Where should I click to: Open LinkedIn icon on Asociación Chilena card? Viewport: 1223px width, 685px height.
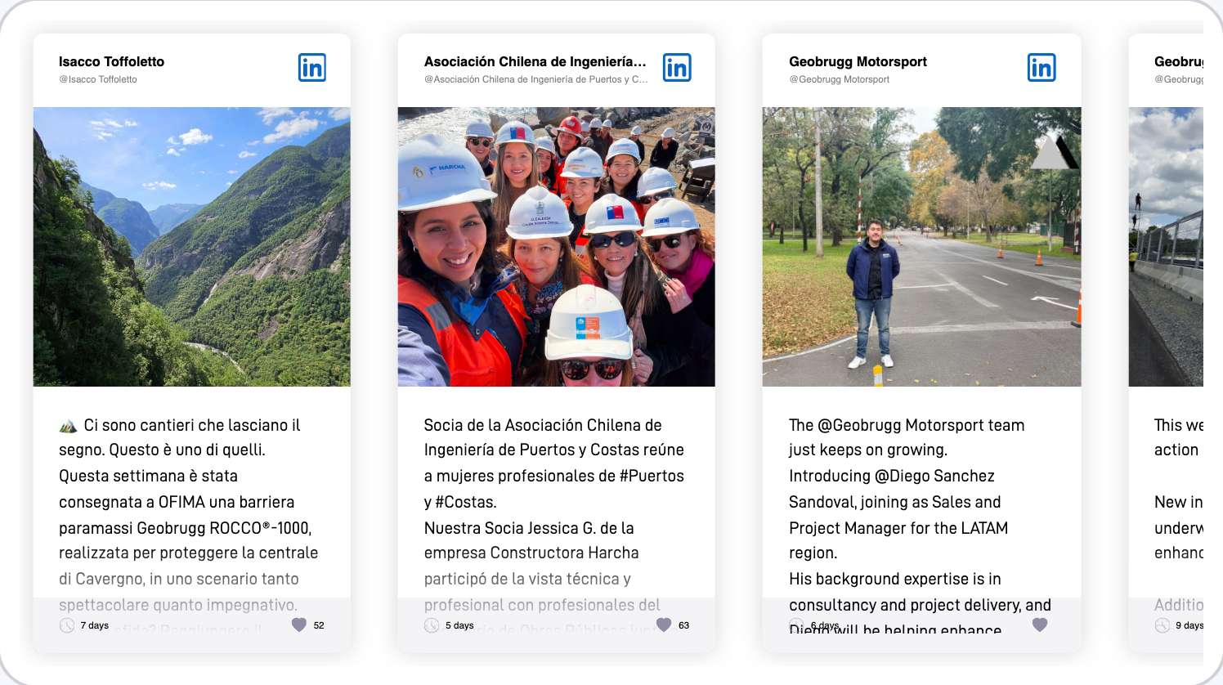click(677, 68)
